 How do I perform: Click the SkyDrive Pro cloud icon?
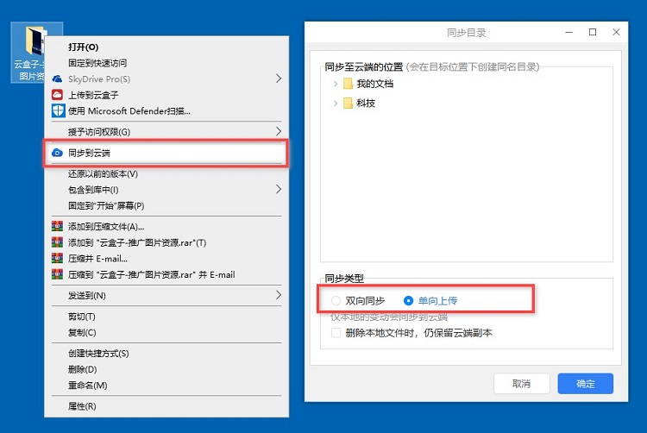pos(57,78)
